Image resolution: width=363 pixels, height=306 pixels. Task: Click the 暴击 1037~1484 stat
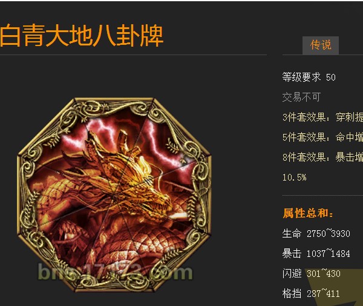(316, 253)
